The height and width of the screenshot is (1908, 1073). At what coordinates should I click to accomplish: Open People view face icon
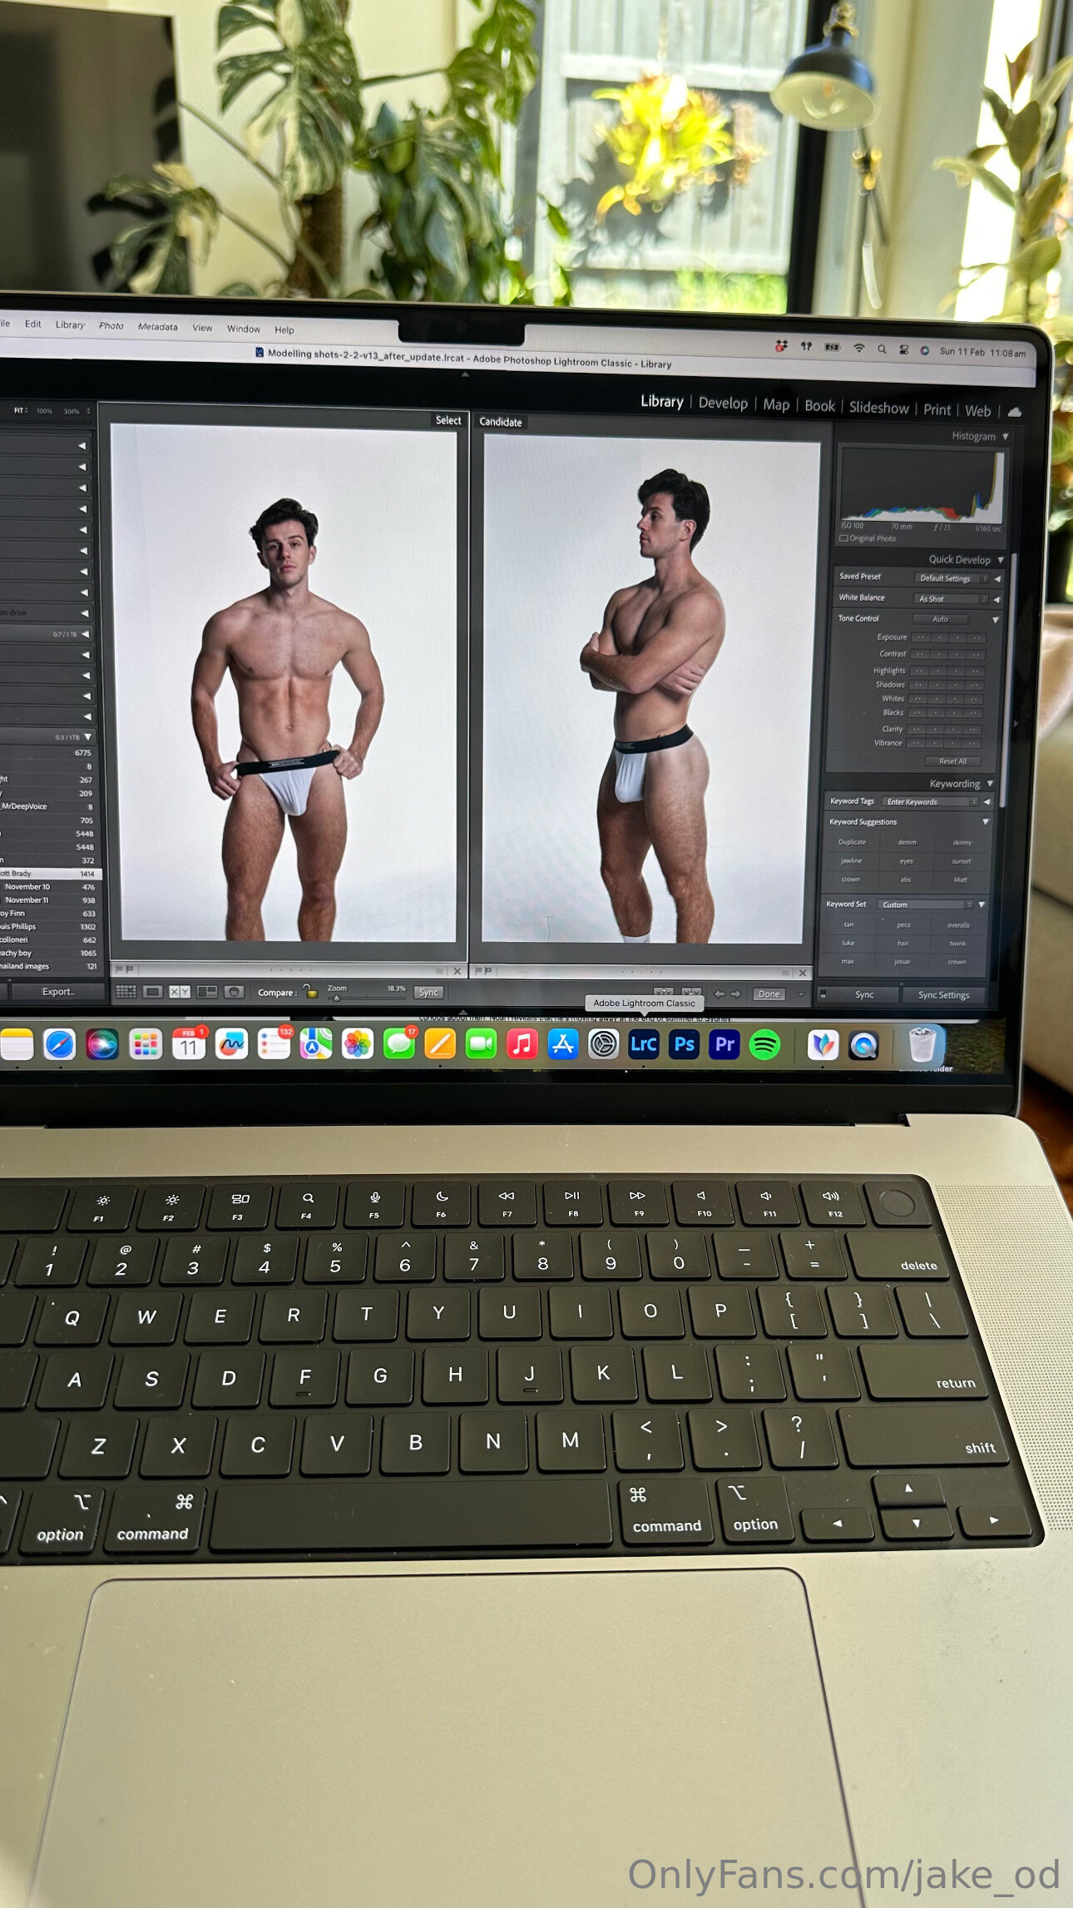pos(235,992)
